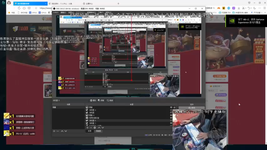Move selected source up in sources list
This screenshot has width=267, height=150.
pos(99,128)
